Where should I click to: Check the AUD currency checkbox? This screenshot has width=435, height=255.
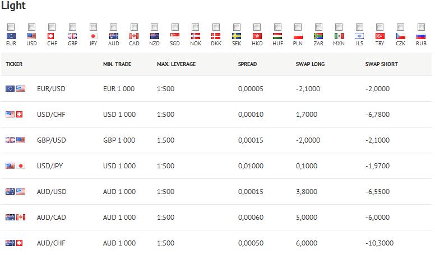pos(113,27)
